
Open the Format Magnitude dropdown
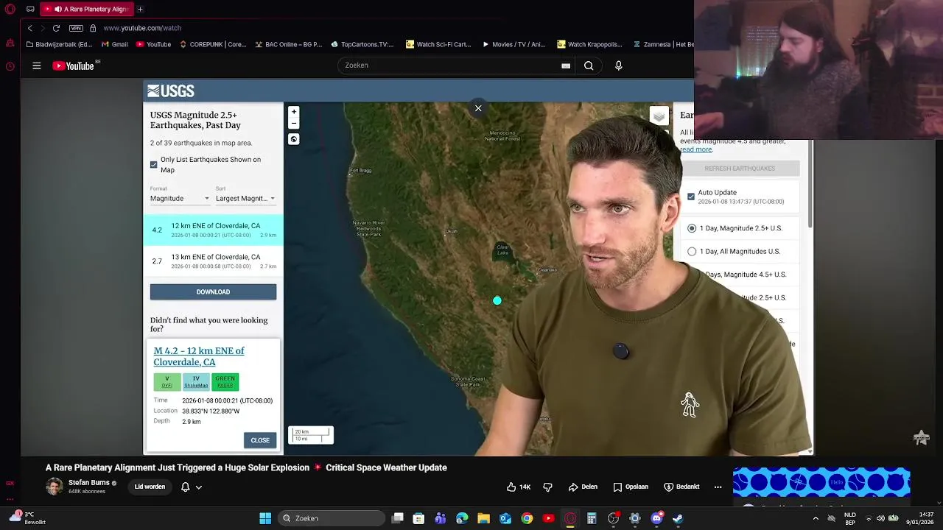[x=180, y=198]
